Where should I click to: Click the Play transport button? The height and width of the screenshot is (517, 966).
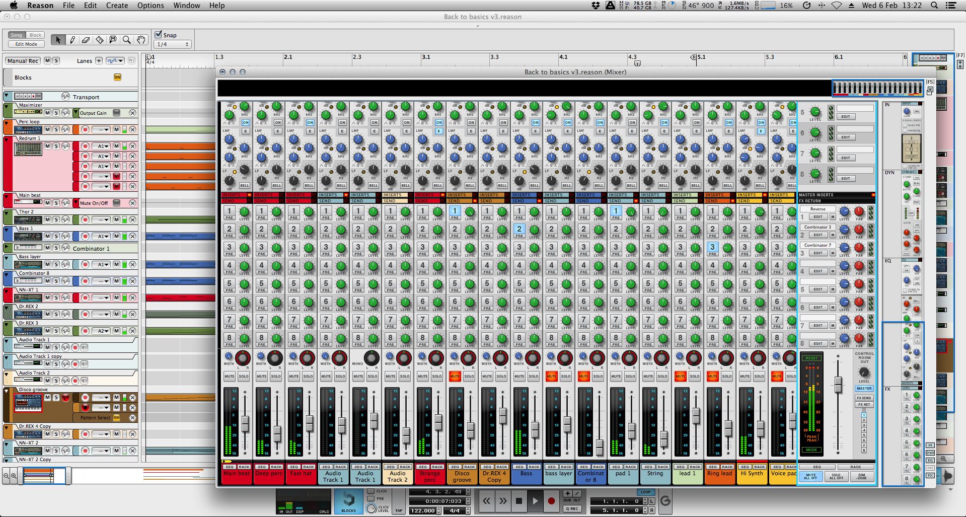tap(535, 501)
